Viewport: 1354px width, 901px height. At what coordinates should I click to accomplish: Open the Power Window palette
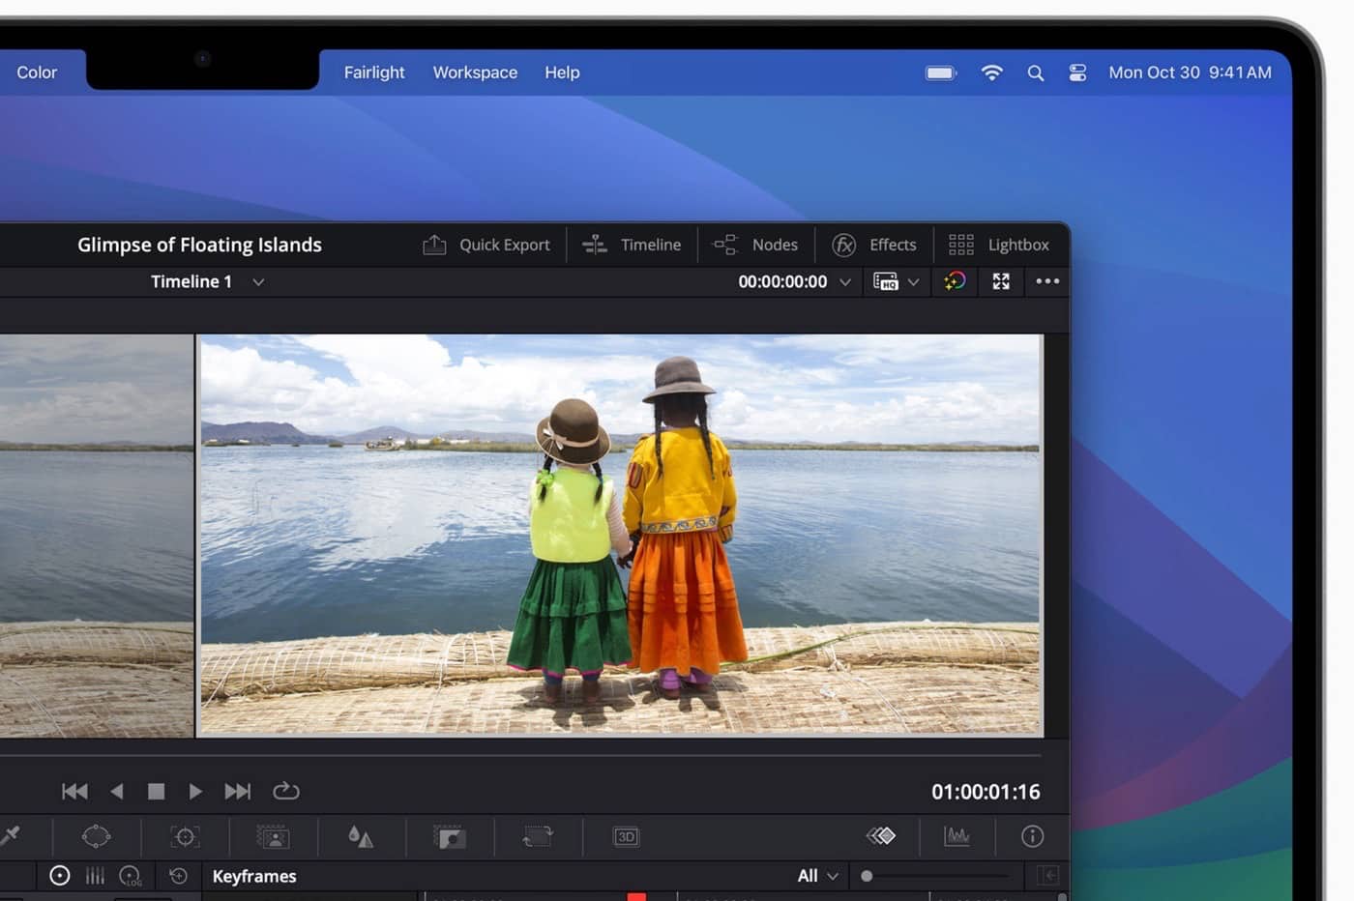pyautogui.click(x=97, y=836)
